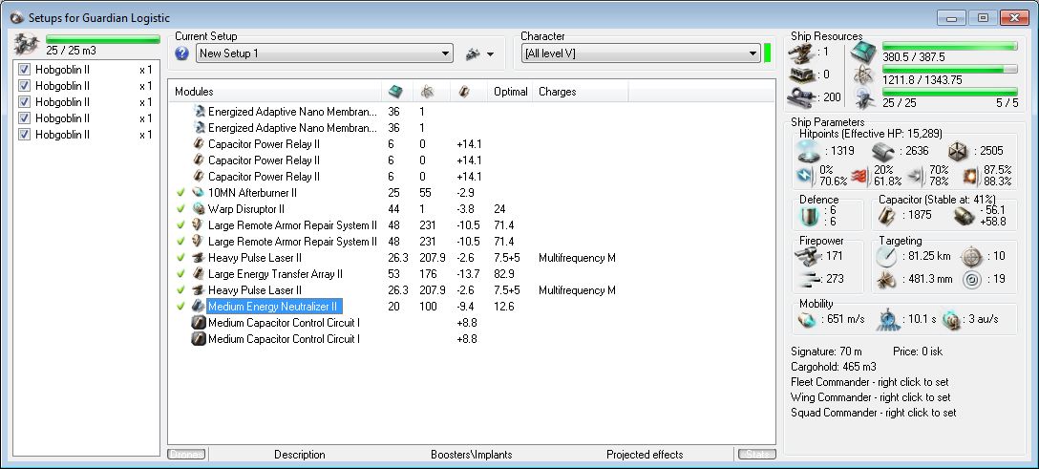Click the warp speed icon showing 3 au/s
The image size is (1039, 469).
[x=952, y=319]
